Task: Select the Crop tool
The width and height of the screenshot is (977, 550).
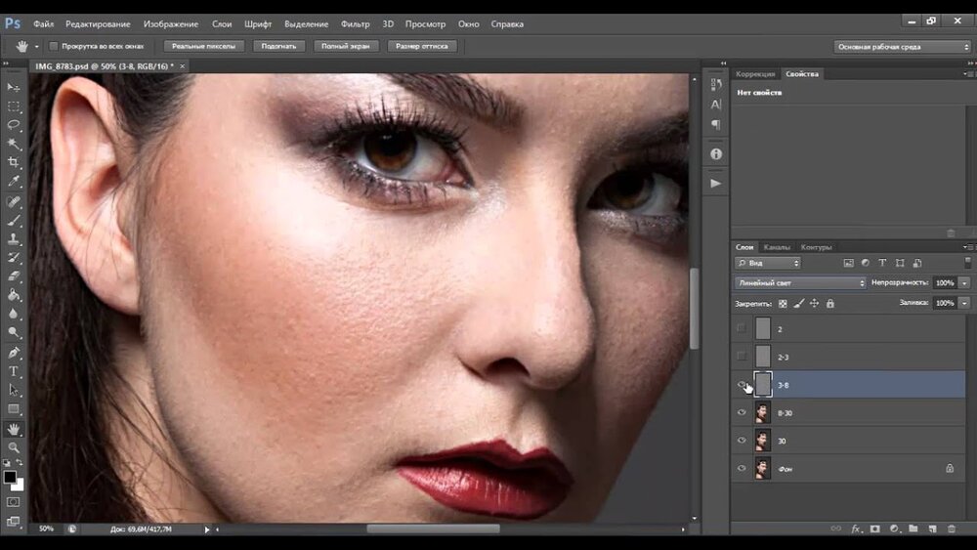Action: 14,162
